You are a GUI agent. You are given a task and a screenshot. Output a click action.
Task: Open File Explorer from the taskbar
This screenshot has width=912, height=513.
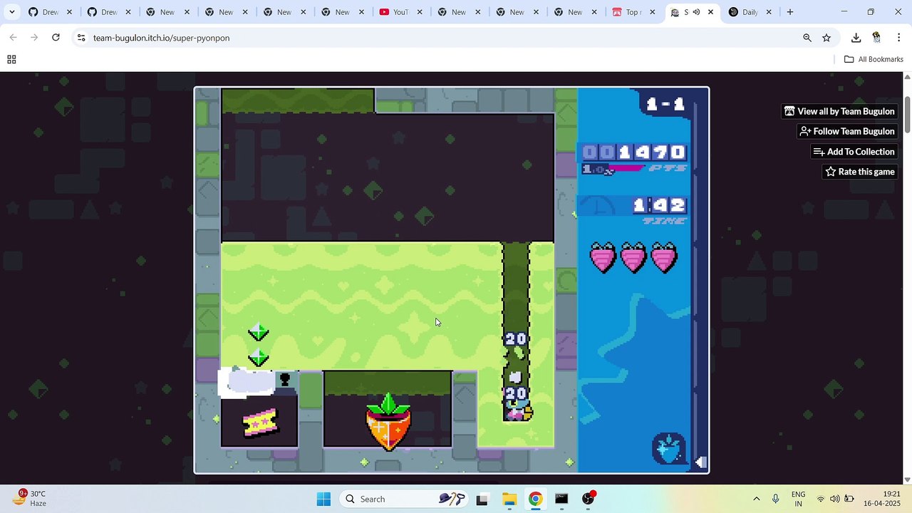509,499
